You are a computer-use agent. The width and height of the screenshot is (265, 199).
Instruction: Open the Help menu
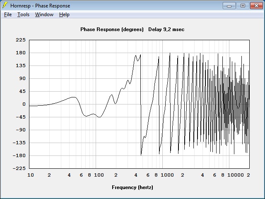point(64,15)
